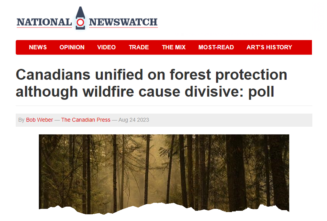Open the smoky forest article image
The height and width of the screenshot is (221, 327).
164,173
